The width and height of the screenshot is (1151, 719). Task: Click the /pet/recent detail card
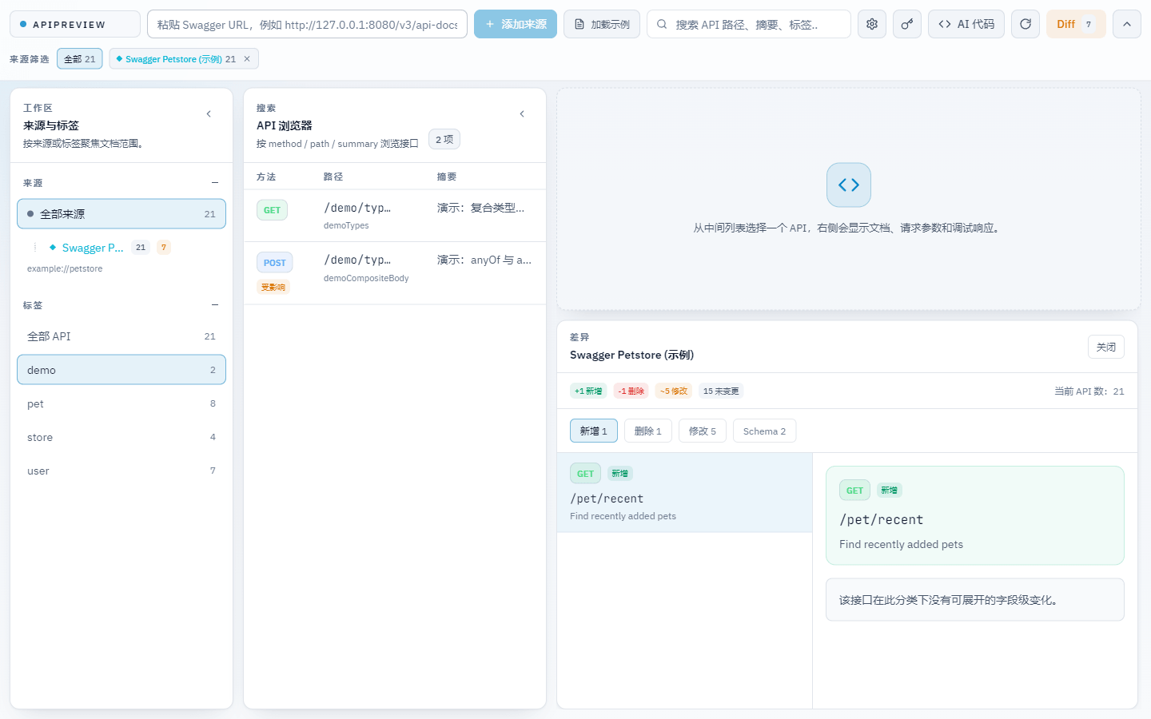(975, 515)
